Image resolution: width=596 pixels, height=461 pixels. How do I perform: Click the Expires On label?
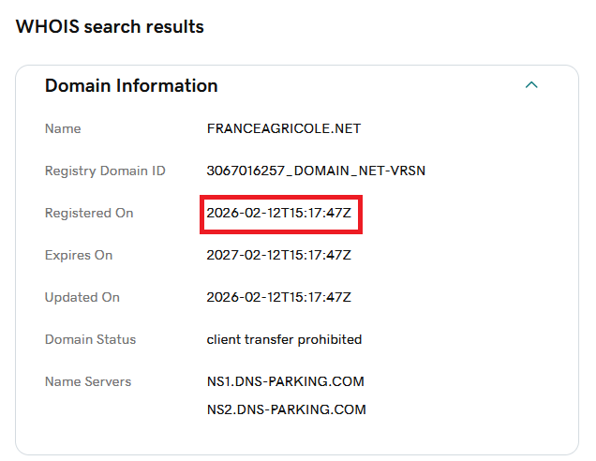(x=79, y=255)
